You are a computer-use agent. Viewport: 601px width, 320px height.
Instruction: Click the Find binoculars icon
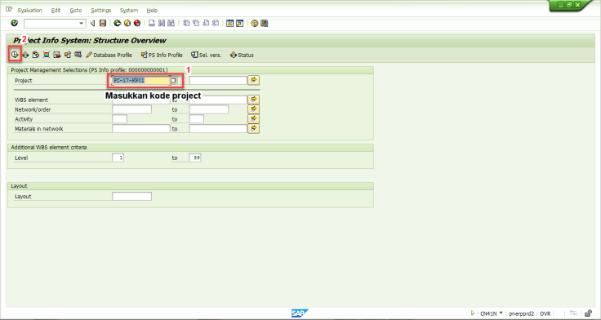(x=162, y=24)
